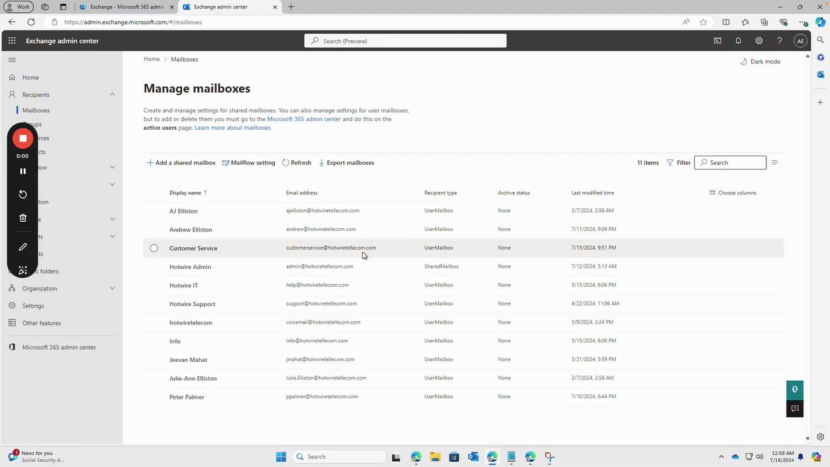Click the Julie-Ann Elliston display name
The height and width of the screenshot is (467, 830).
[x=193, y=378]
